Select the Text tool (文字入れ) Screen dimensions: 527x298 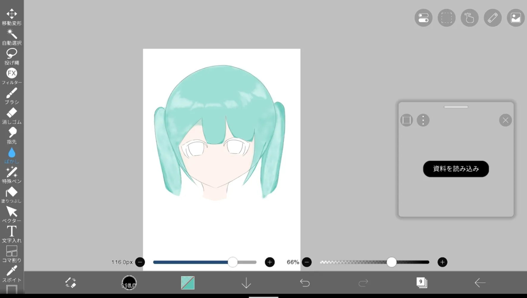[12, 234]
